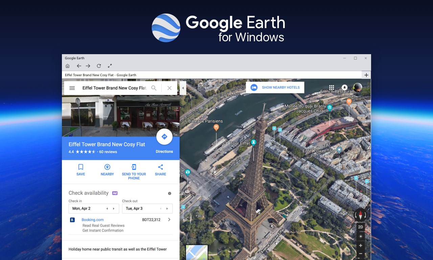Open the hamburger menu in the search box
This screenshot has width=433, height=260.
tap(72, 88)
